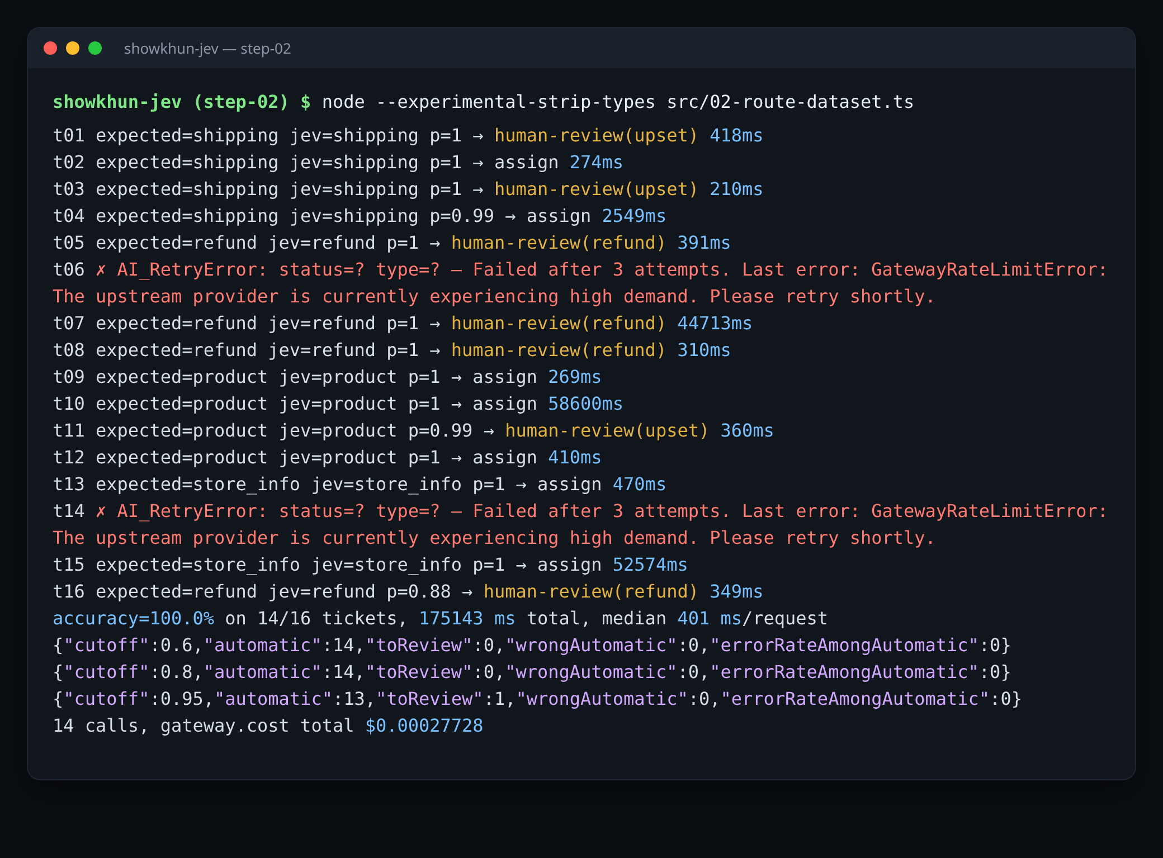Click the yellow minimize window button
Viewport: 1163px width, 858px height.
(73, 48)
